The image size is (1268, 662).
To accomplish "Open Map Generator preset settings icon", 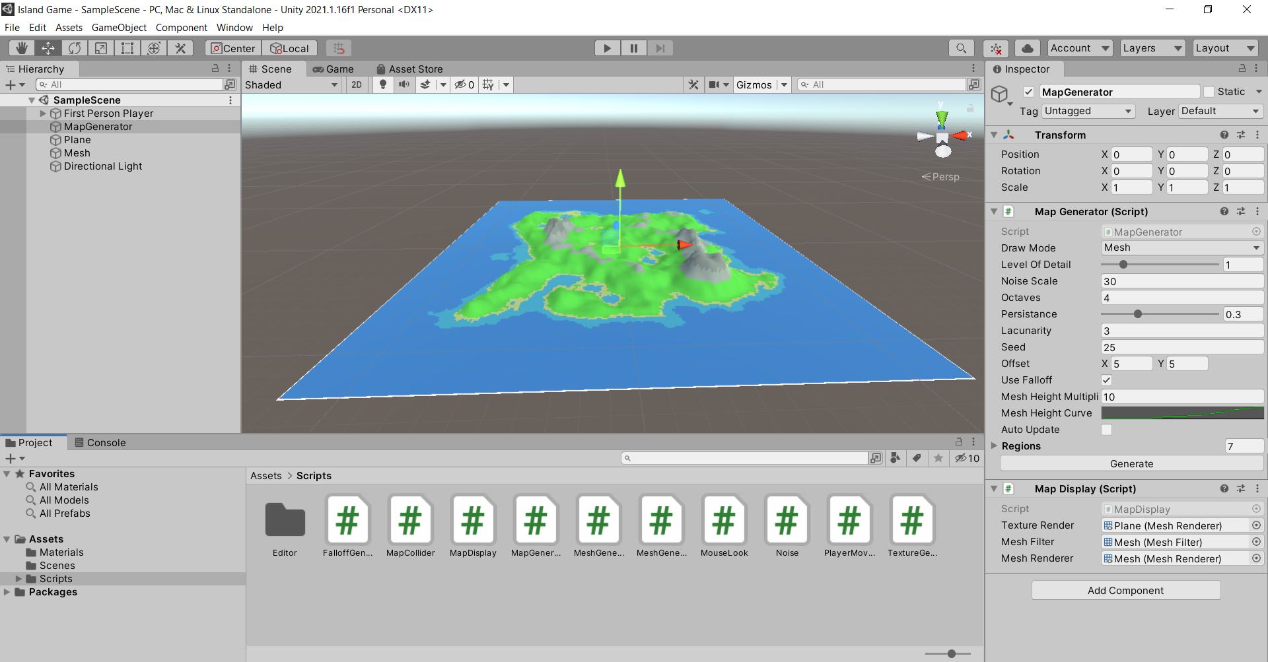I will 1241,211.
